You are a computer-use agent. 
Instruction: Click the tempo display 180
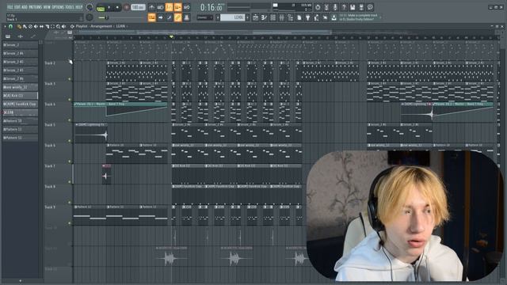(x=138, y=7)
